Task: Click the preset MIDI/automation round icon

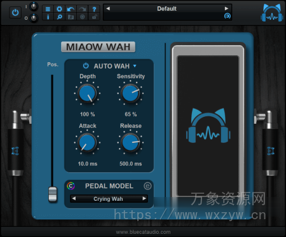Action: click(228, 16)
